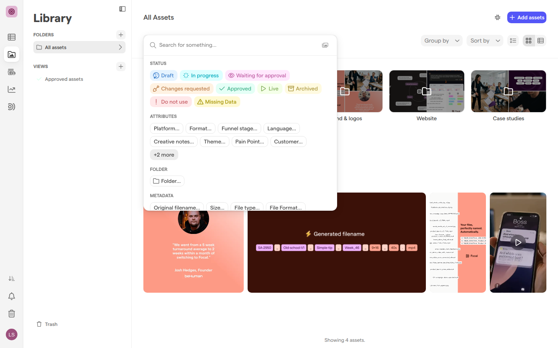Image resolution: width=558 pixels, height=348 pixels.
Task: Switch to table list view layout
Action: pos(541,41)
